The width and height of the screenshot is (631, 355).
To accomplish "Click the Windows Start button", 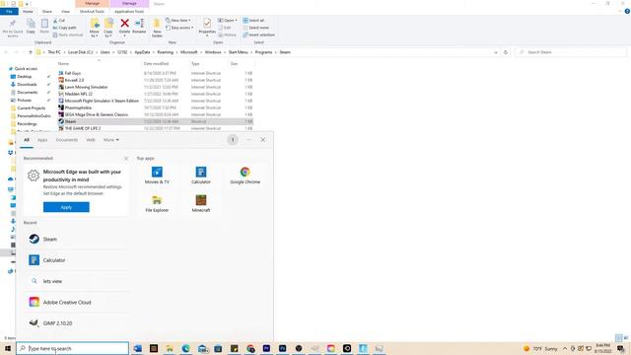I will coord(8,348).
